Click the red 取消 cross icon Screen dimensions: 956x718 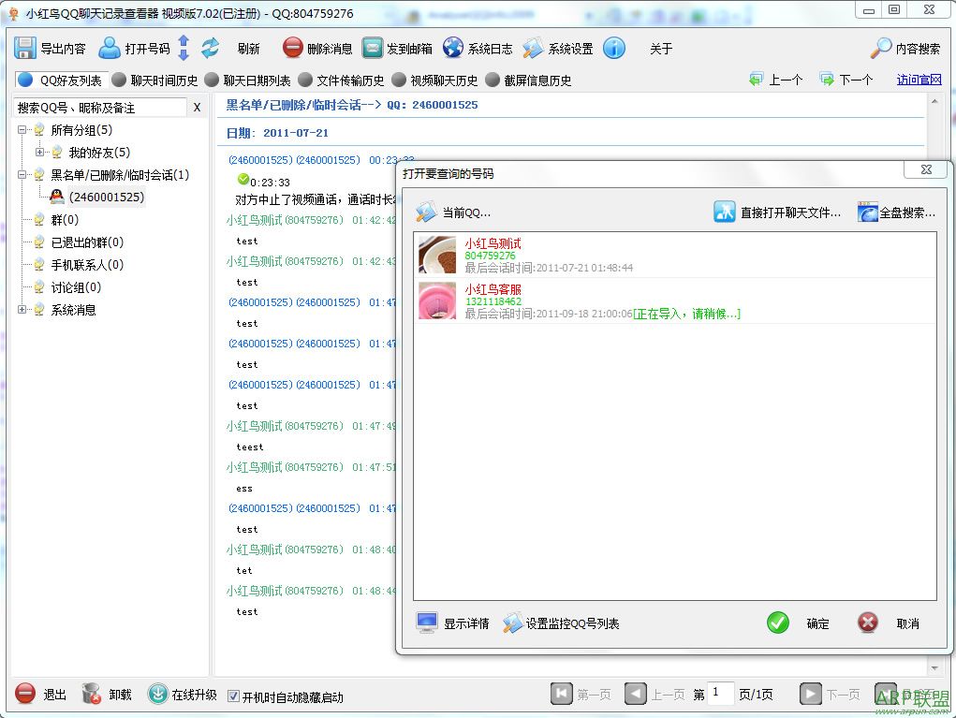[x=868, y=623]
